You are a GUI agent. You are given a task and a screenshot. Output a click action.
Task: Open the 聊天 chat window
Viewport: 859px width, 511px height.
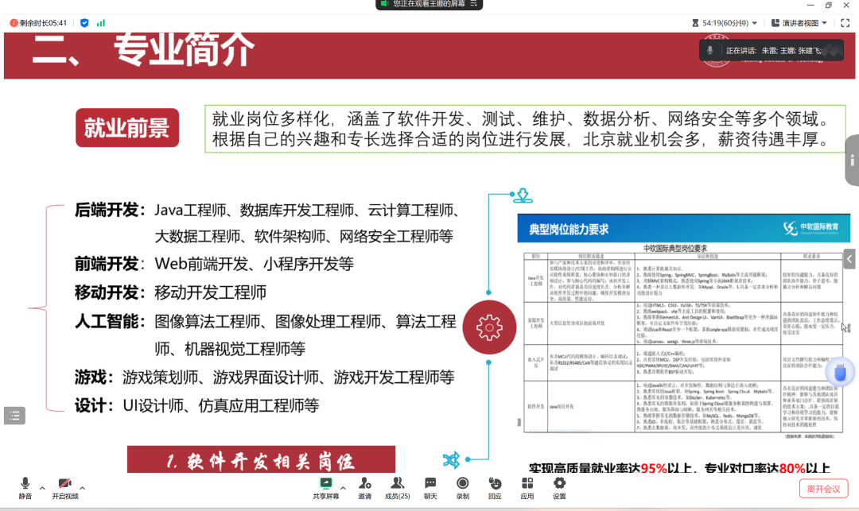(430, 486)
